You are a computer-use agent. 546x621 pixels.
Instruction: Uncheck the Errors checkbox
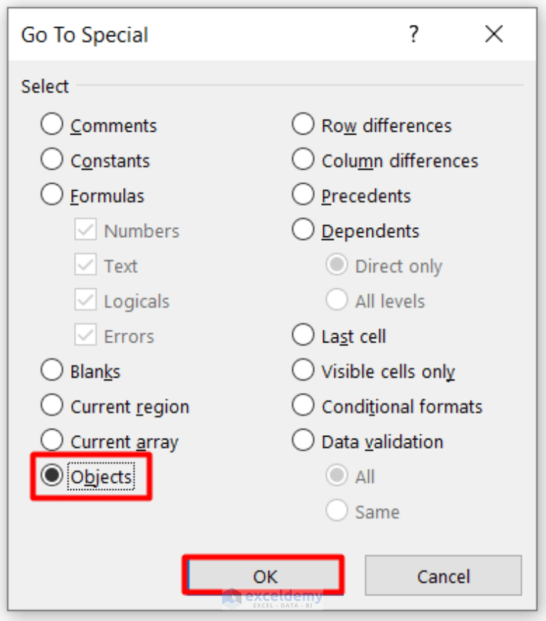pyautogui.click(x=87, y=335)
